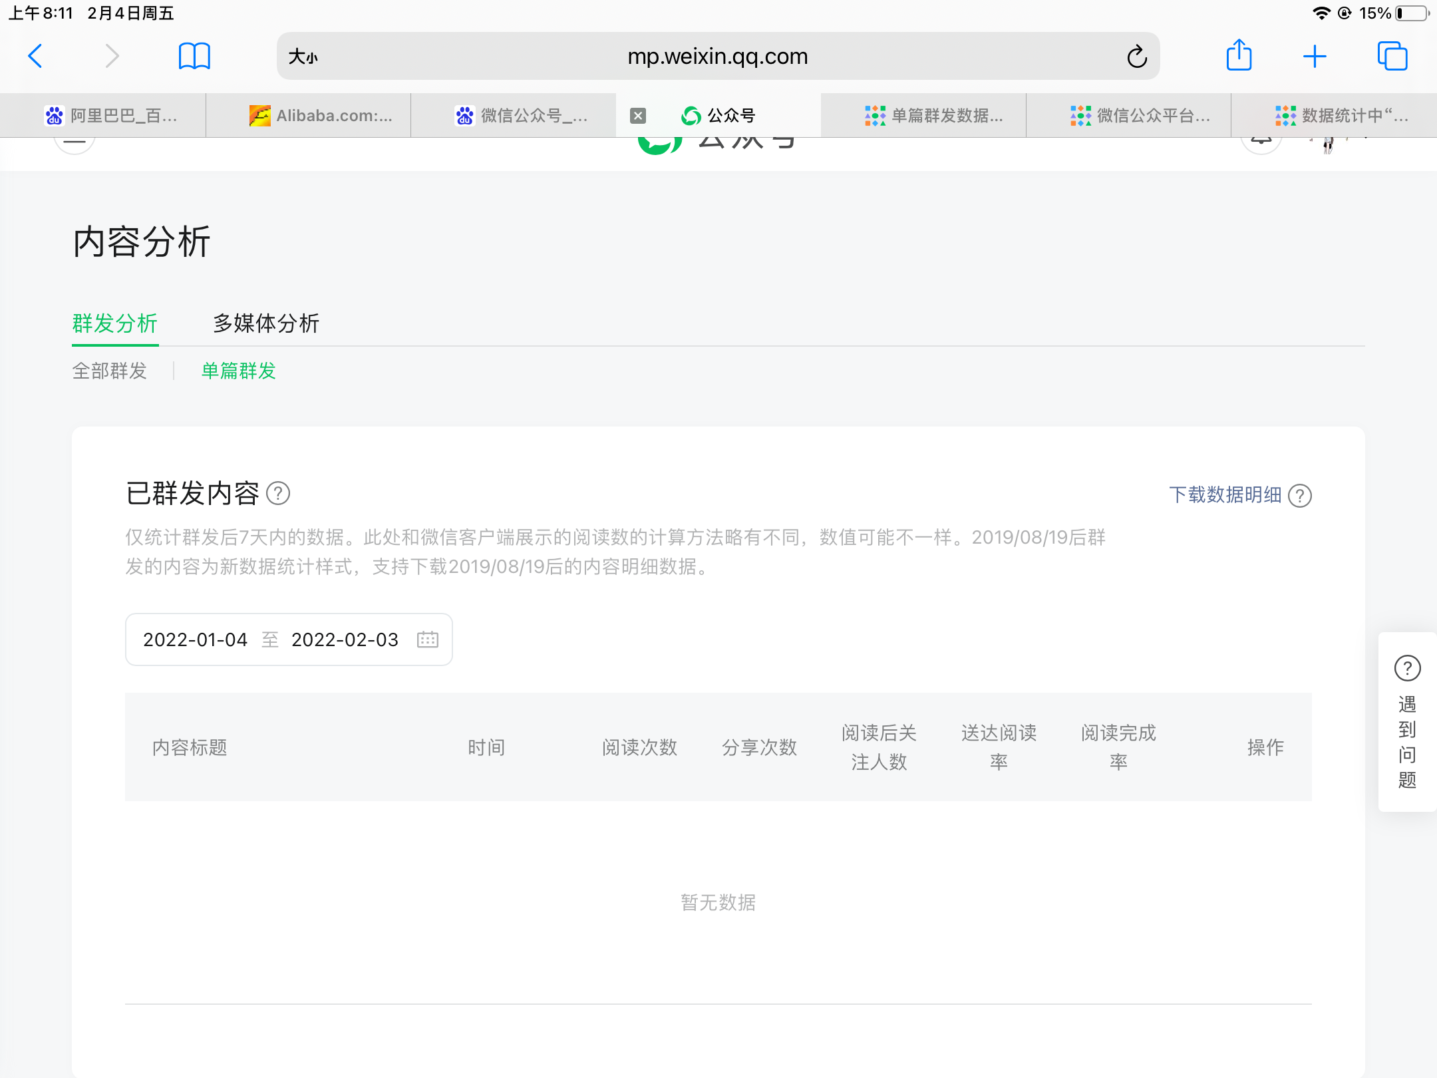The image size is (1437, 1078).
Task: Open the bookmarks book icon
Action: click(x=194, y=56)
